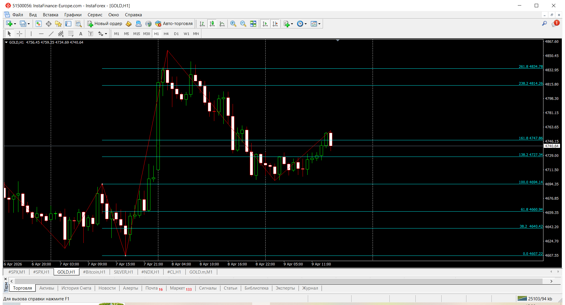Open the Графики menu

click(73, 15)
